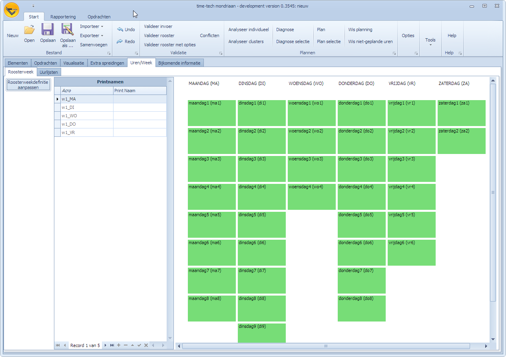506x357 pixels.
Task: Click the Nieuw button
Action: [13, 36]
